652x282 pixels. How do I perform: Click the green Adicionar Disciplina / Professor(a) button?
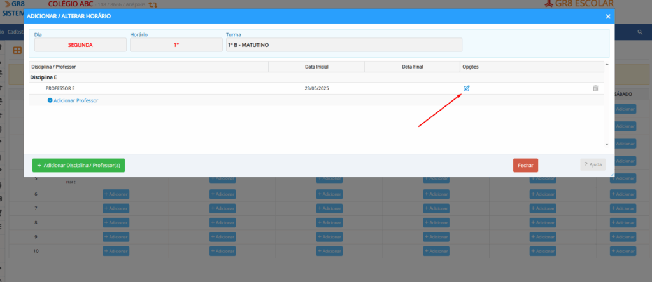pyautogui.click(x=78, y=165)
